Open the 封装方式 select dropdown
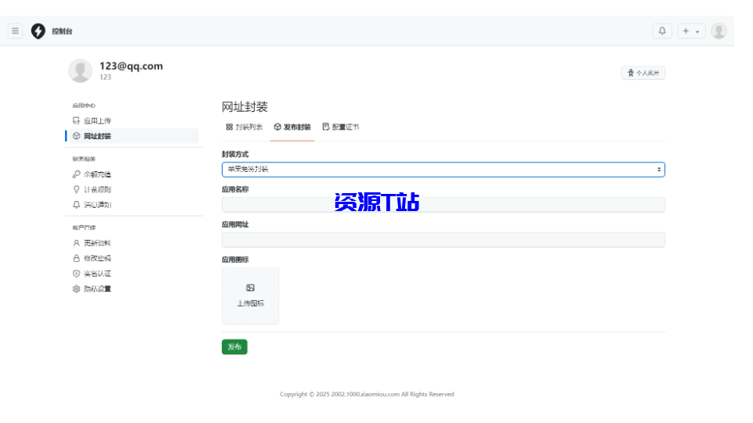Screen dimensions: 753x423 [x=443, y=170]
